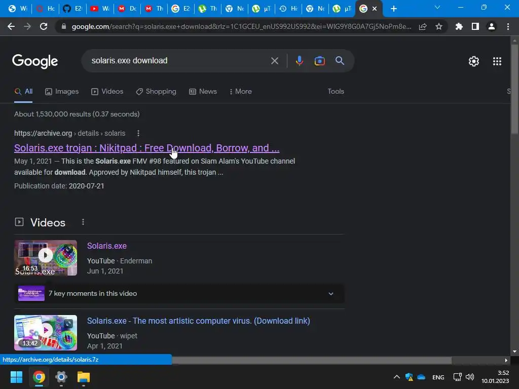Screen dimensions: 519x389
Task: Open Settings from the taskbar
Action: coord(61,377)
